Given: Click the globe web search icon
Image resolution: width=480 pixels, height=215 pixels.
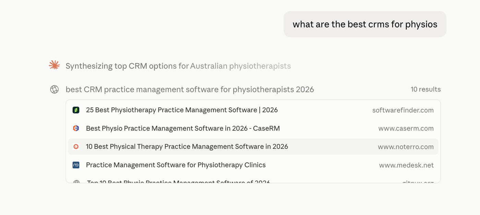Looking at the screenshot, I should tap(54, 89).
